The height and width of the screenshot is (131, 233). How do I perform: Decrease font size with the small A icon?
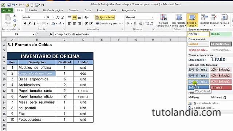pyautogui.click(x=62, y=17)
